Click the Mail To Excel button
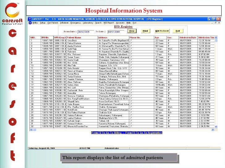225x168 pixels. coord(162,31)
